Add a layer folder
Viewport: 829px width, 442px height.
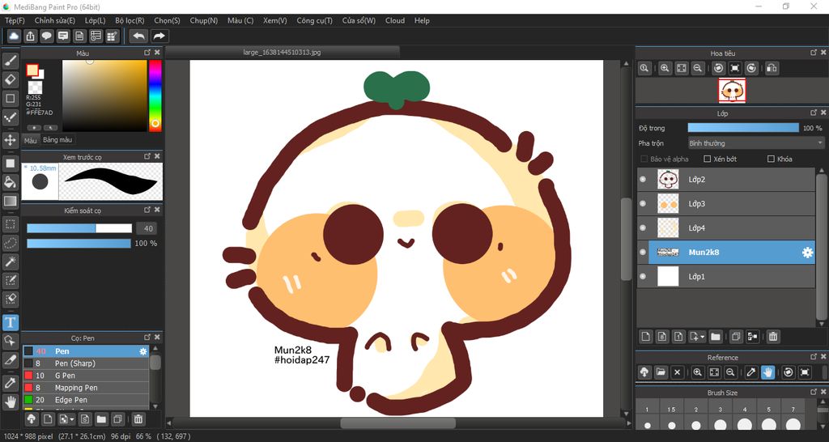[x=716, y=336]
